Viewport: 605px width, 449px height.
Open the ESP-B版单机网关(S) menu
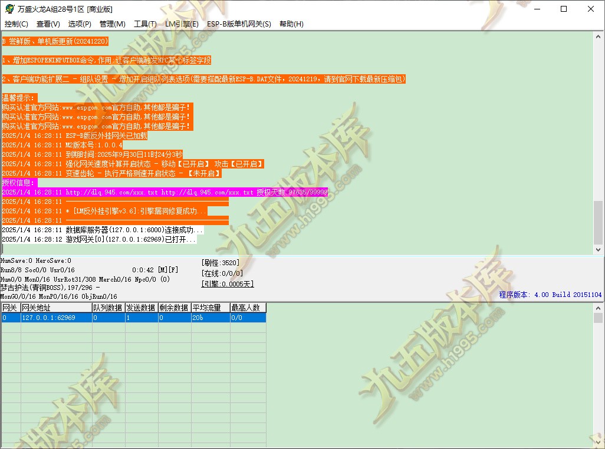[239, 24]
